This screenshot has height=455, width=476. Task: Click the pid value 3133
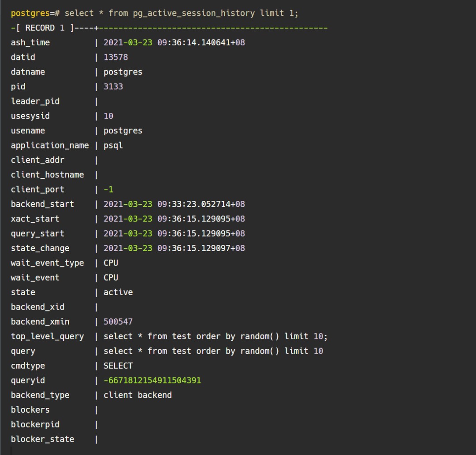(x=113, y=87)
